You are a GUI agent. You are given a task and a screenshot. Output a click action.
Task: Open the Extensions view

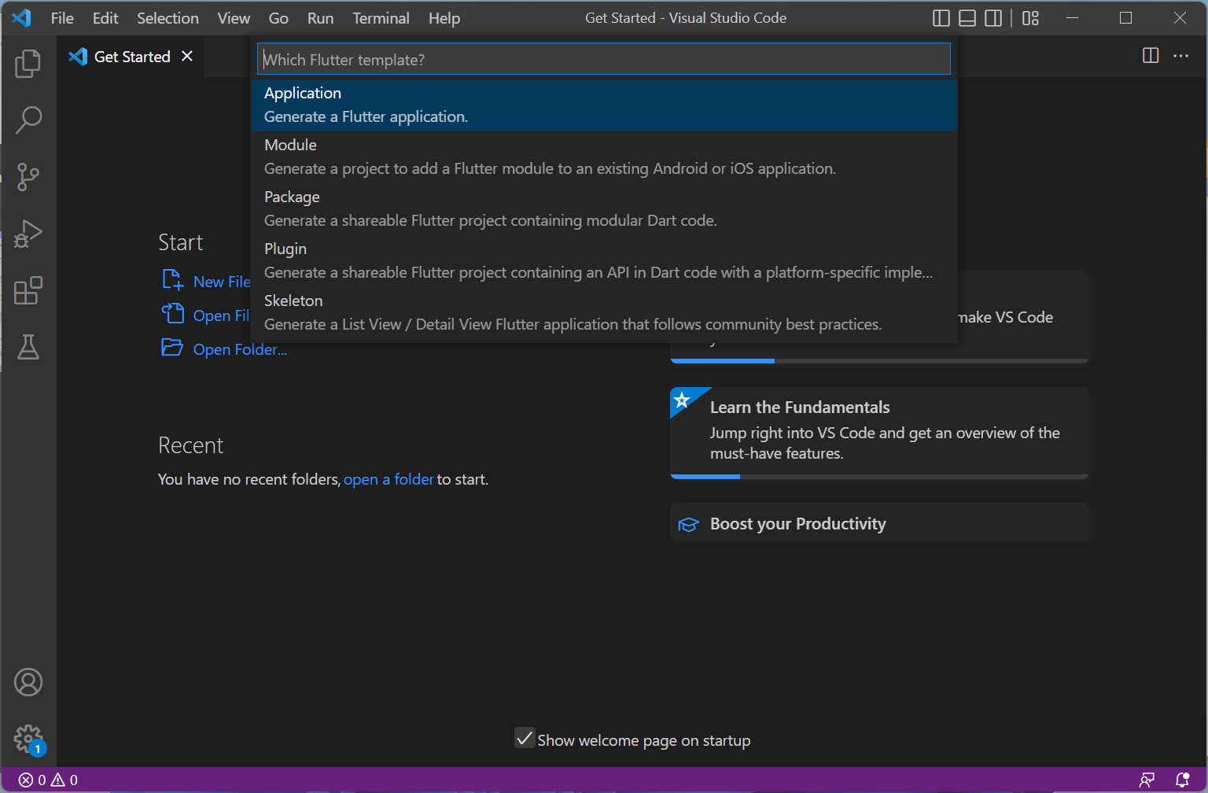pyautogui.click(x=28, y=290)
